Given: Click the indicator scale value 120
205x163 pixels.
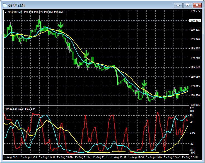Looking at the screenshot, I should point(192,108).
